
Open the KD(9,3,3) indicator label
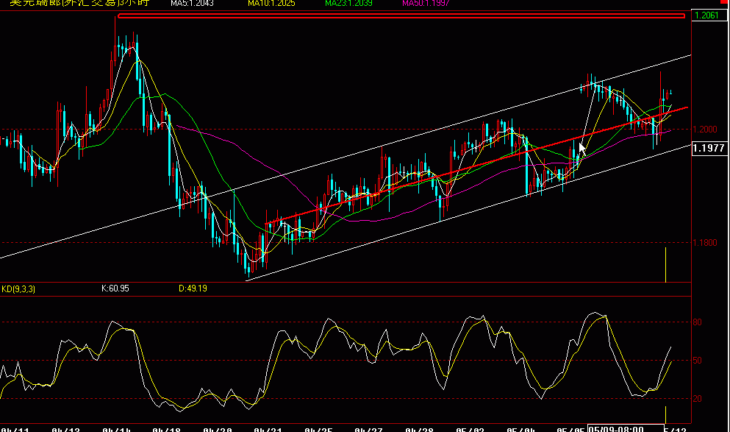[x=18, y=289]
